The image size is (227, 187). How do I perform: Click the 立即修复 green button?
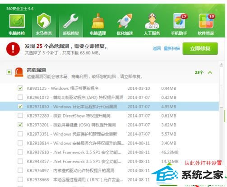[200, 48]
